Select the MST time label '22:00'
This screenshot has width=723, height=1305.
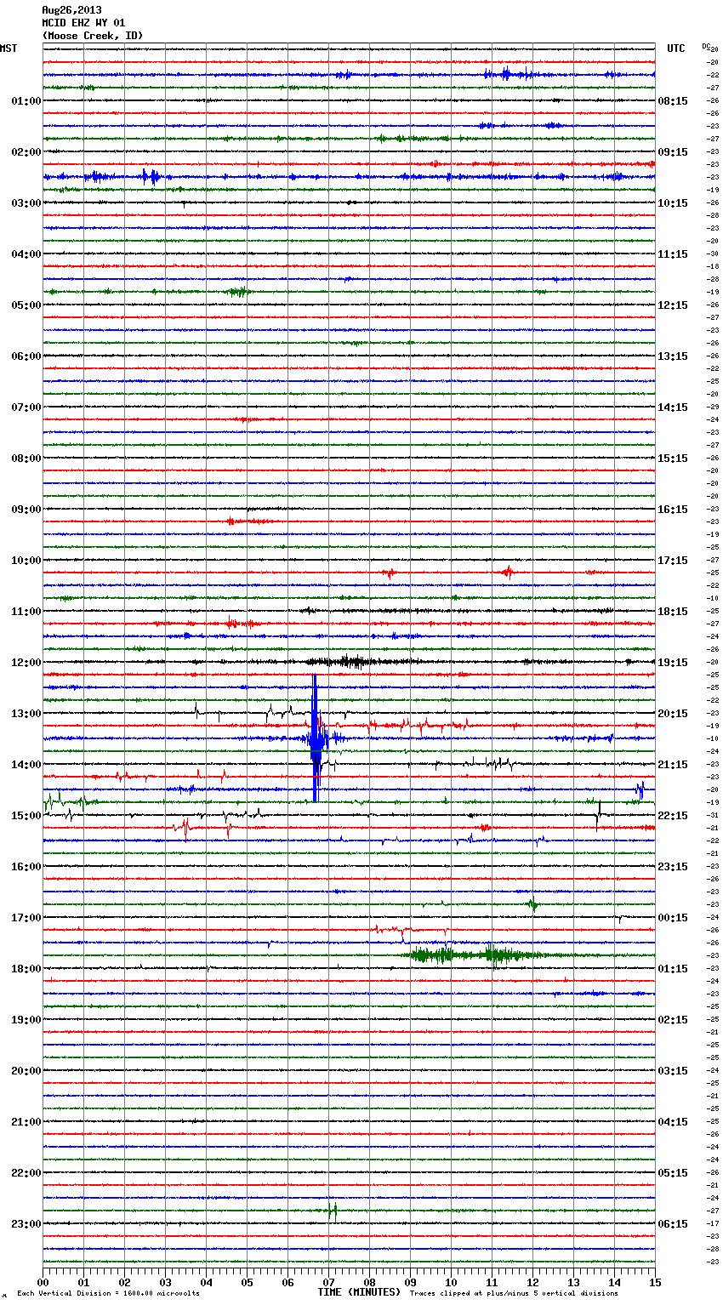pos(26,1172)
